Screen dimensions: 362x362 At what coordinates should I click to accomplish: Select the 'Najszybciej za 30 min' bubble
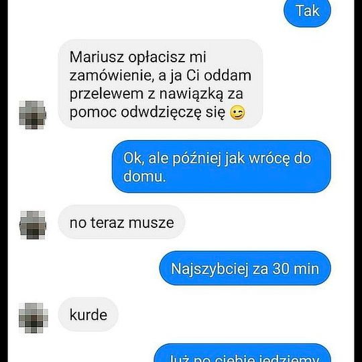tap(245, 269)
